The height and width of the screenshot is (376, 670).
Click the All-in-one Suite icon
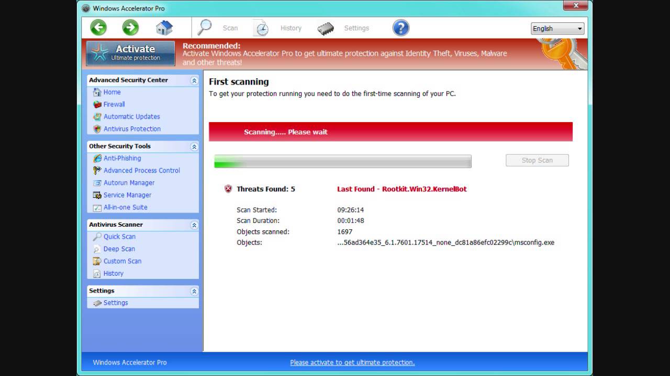coord(97,207)
